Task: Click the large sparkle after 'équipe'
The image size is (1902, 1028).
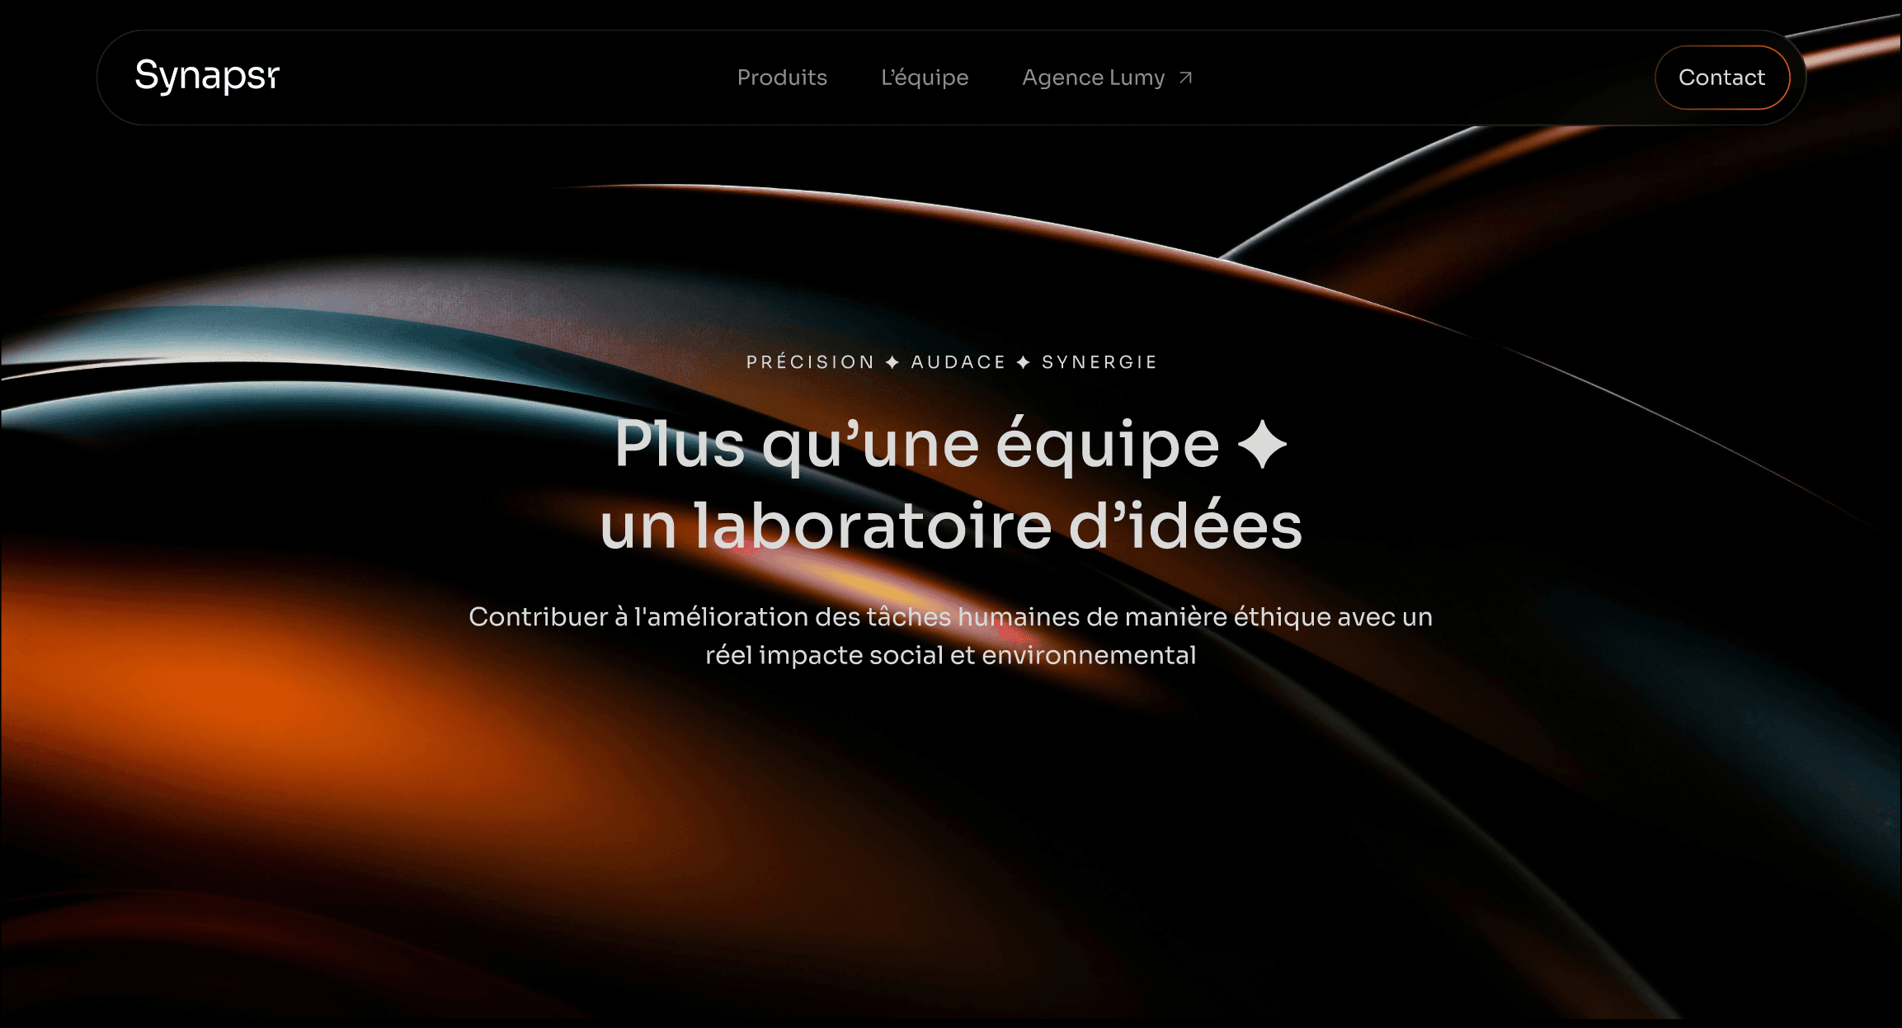Action: 1262,444
